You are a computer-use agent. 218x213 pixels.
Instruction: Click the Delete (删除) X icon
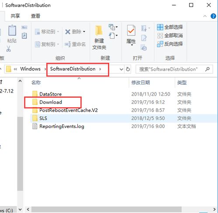click(x=68, y=31)
